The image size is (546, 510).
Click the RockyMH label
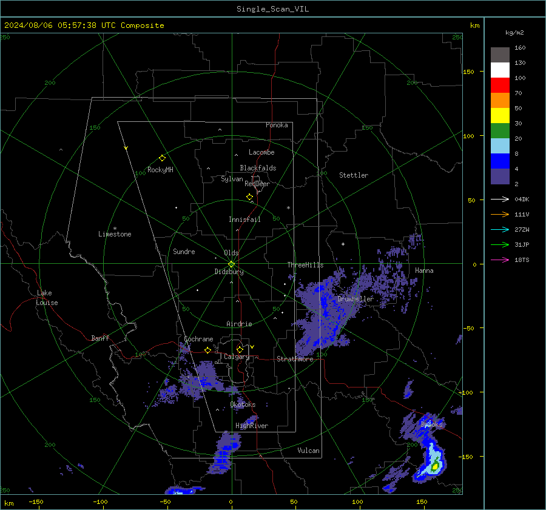[x=160, y=170]
